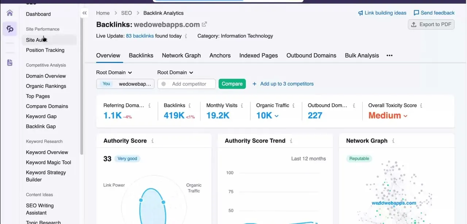
Task: Click wedowebapps.com node in Network Graph
Action: pos(394,203)
